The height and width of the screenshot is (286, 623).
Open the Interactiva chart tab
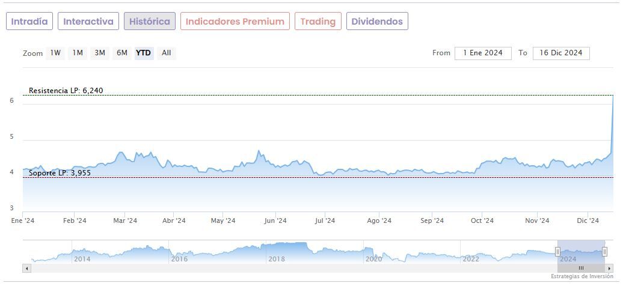(x=88, y=22)
